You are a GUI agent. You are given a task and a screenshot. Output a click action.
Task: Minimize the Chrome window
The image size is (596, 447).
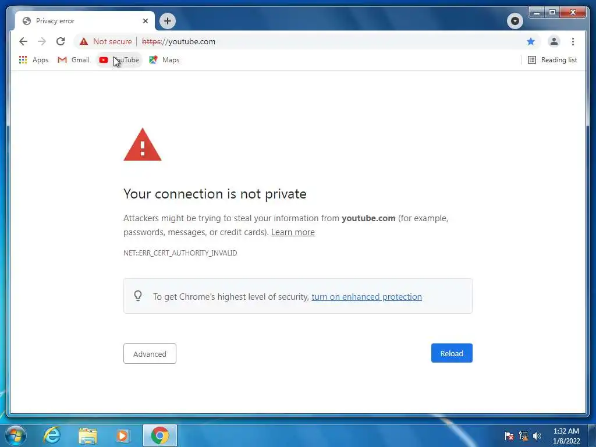coord(537,13)
